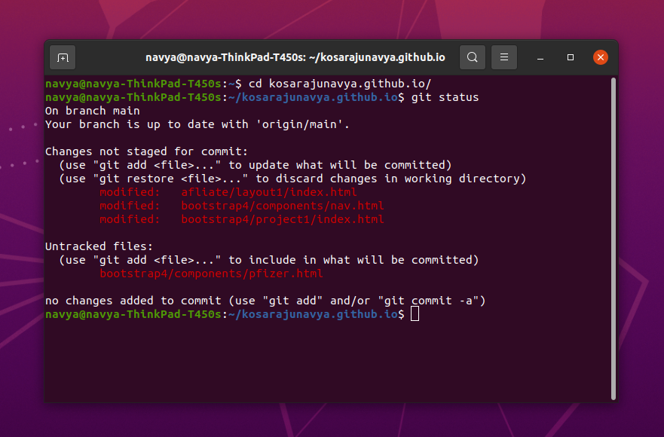Click the maximize window icon
Viewport: 664px width, 437px height.
(x=570, y=57)
